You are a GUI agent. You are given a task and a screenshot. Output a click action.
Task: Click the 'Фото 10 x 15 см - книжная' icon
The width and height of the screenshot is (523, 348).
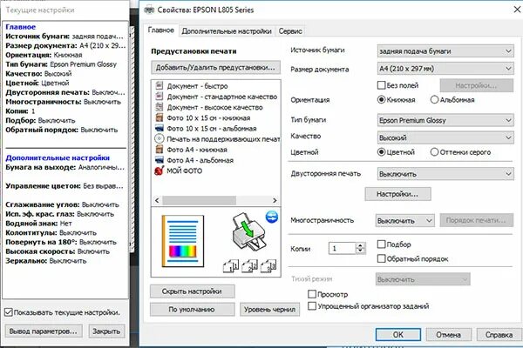click(x=160, y=117)
